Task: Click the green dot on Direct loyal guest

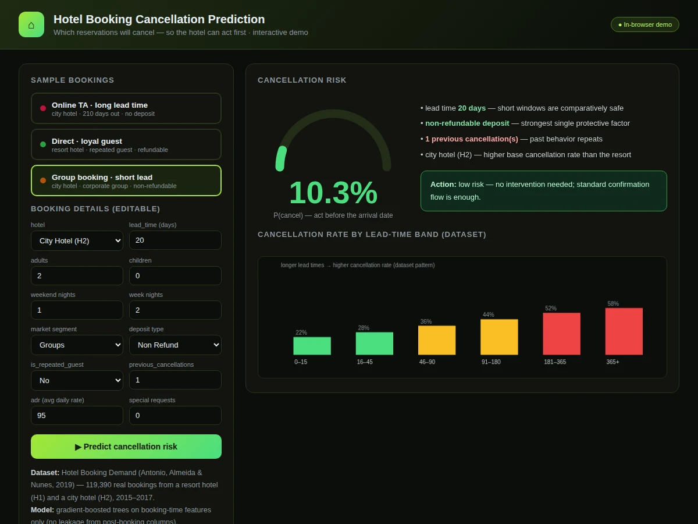Action: coord(43,144)
